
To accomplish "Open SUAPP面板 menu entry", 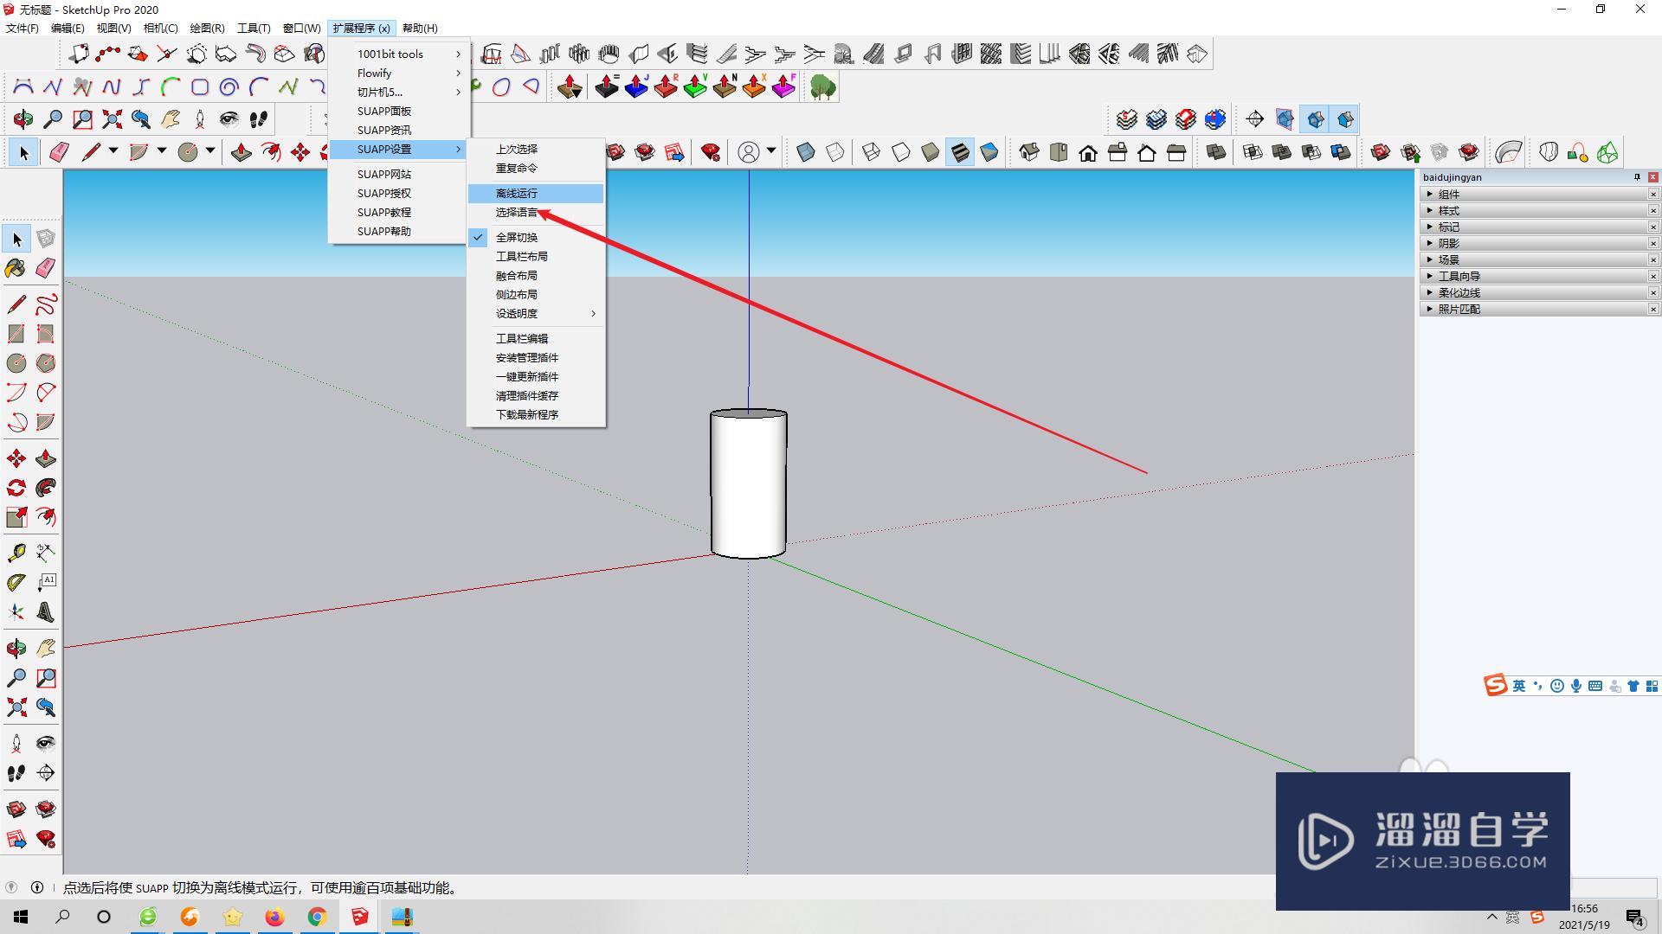I will click(x=399, y=111).
